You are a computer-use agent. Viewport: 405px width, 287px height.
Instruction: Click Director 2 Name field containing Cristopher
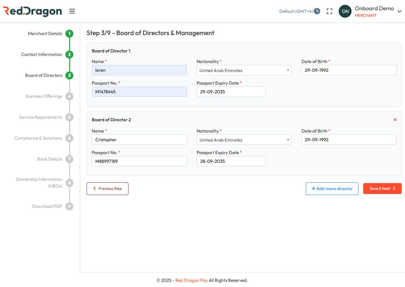pos(139,140)
